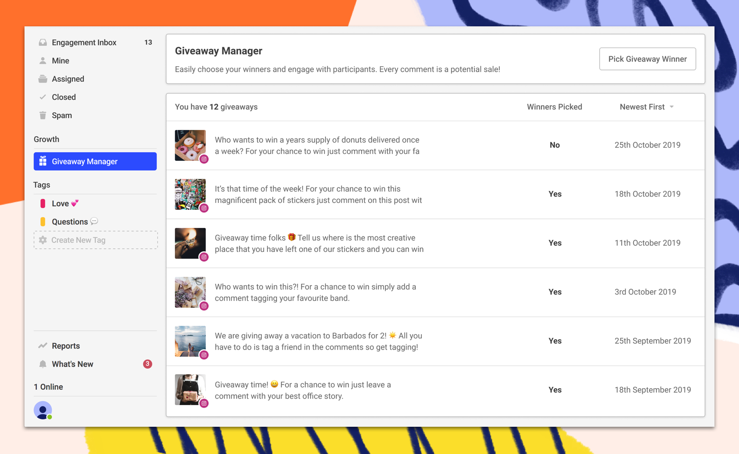The width and height of the screenshot is (739, 454).
Task: Click the online user avatar
Action: pyautogui.click(x=43, y=410)
